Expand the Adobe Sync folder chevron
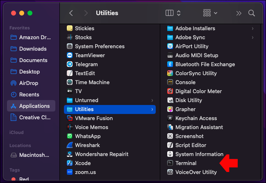Screen dimensions: 266x183 (252, 37)
